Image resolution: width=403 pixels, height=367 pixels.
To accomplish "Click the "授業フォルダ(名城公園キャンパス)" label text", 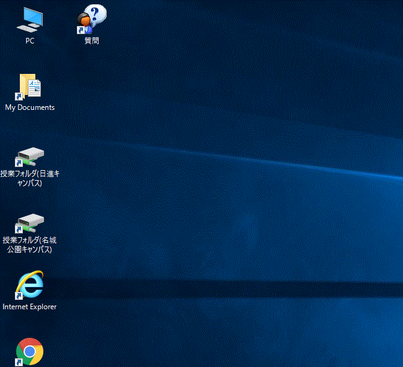I will [x=30, y=245].
